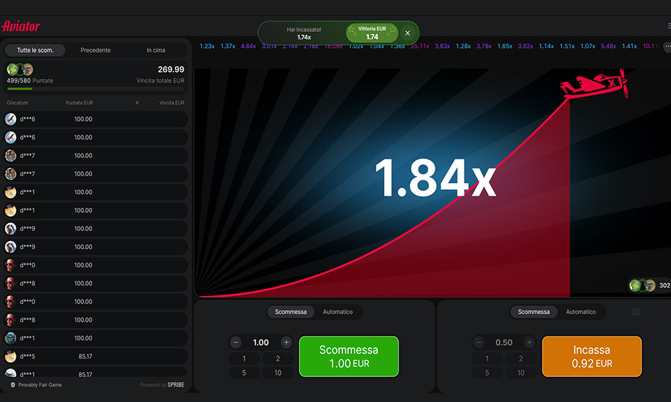Image resolution: width=671 pixels, height=402 pixels.
Task: Click the Provably Fair Game shield icon
Action: [x=12, y=385]
